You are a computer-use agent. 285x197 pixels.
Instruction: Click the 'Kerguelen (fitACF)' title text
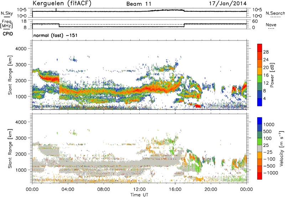tap(62, 4)
